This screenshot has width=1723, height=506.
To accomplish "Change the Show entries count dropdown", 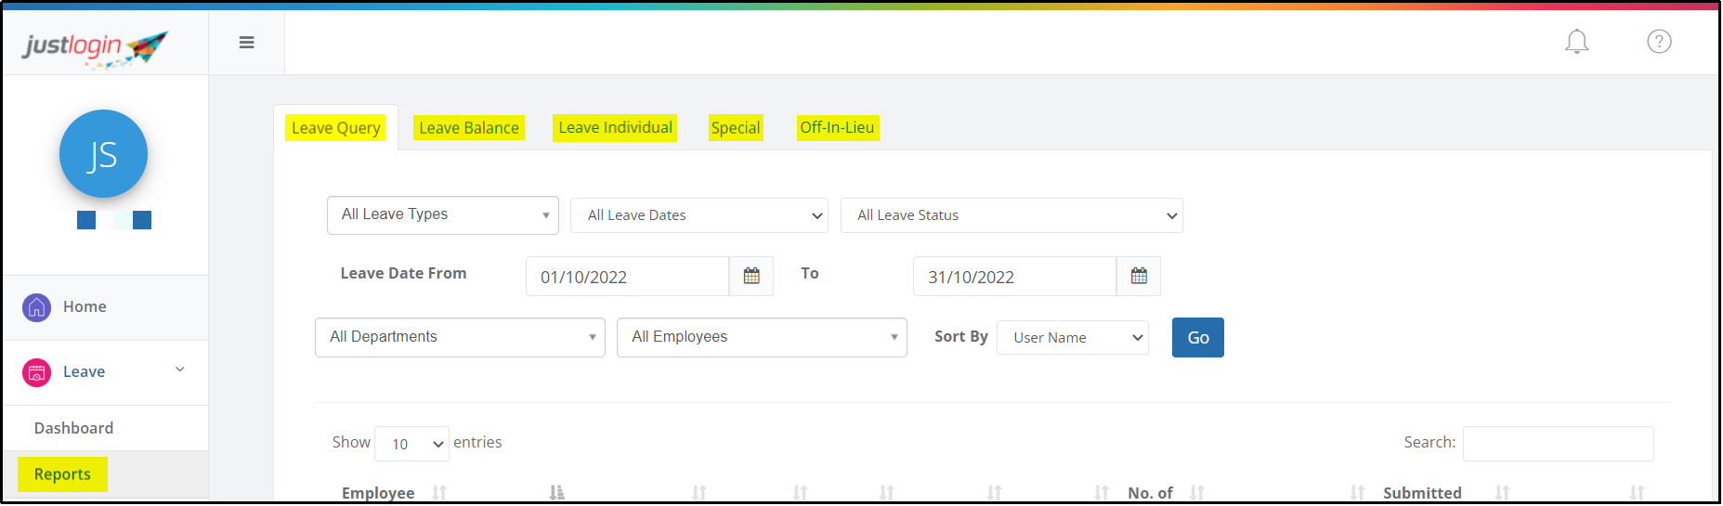I will (x=411, y=444).
